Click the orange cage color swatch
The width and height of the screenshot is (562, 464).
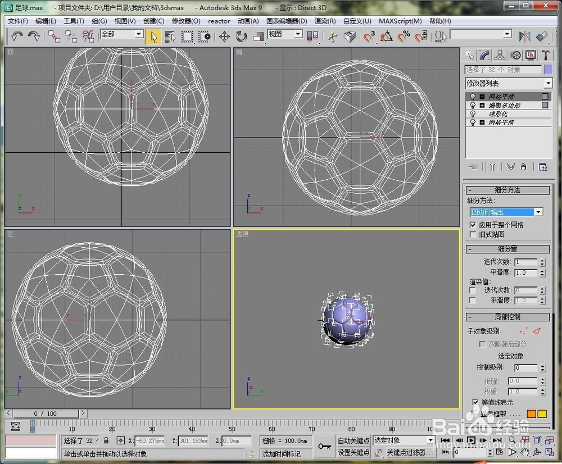click(x=532, y=414)
